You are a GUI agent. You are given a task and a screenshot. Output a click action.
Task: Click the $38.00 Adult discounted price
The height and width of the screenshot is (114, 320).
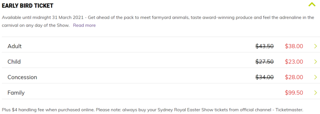pos(294,46)
